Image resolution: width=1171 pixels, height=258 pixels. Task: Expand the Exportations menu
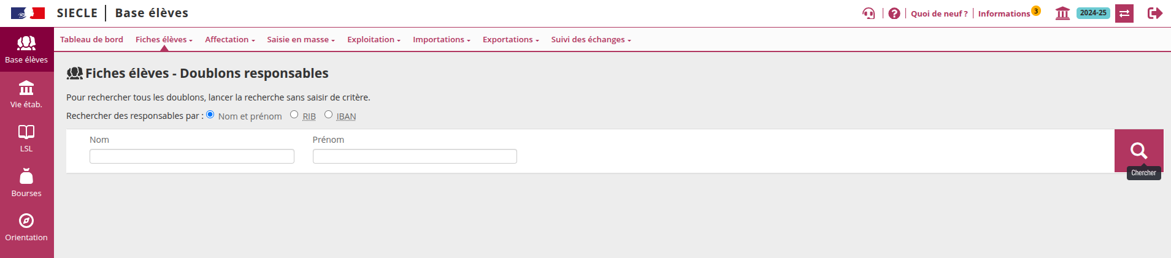[510, 40]
